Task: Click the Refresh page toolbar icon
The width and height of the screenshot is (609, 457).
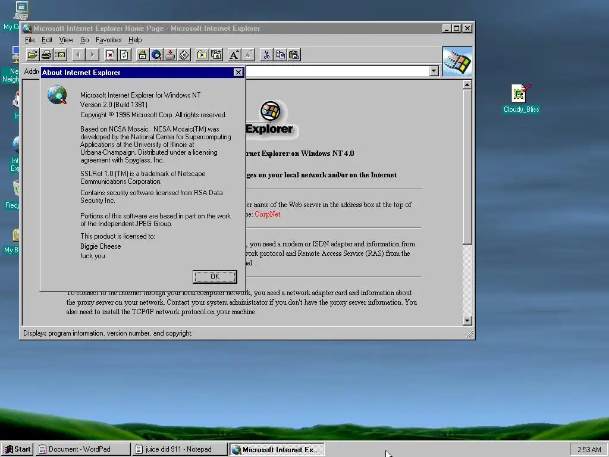Action: [x=124, y=55]
